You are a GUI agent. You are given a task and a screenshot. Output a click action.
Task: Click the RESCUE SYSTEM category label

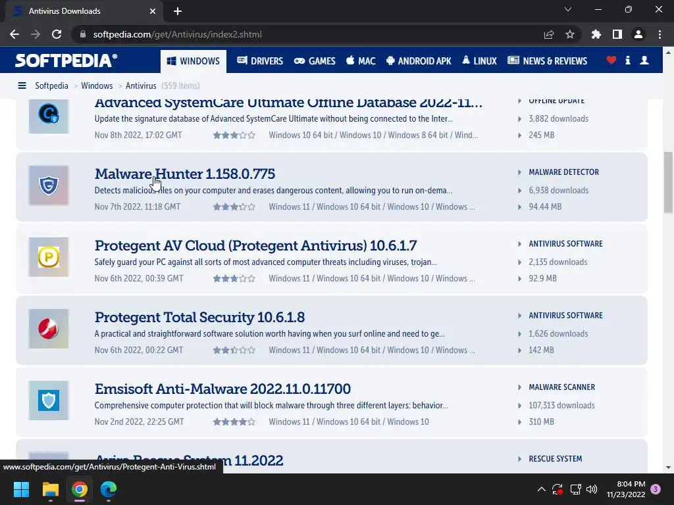click(556, 459)
